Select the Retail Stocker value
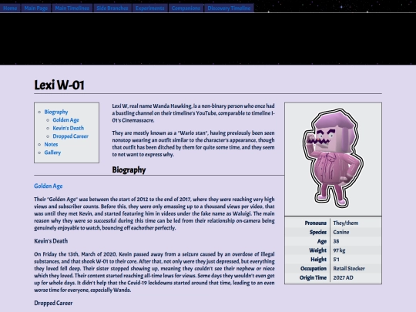This screenshot has width=416, height=312. [349, 269]
